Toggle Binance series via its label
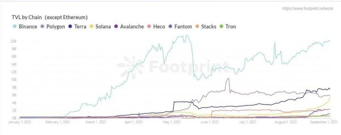Image resolution: width=341 pixels, height=135 pixels. 28,27
